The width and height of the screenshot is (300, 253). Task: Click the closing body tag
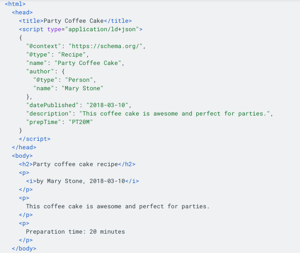[x=24, y=248]
